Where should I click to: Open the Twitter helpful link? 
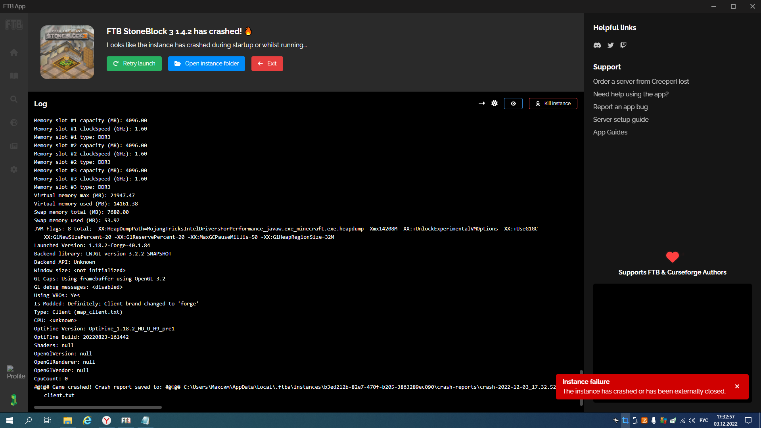(x=611, y=45)
